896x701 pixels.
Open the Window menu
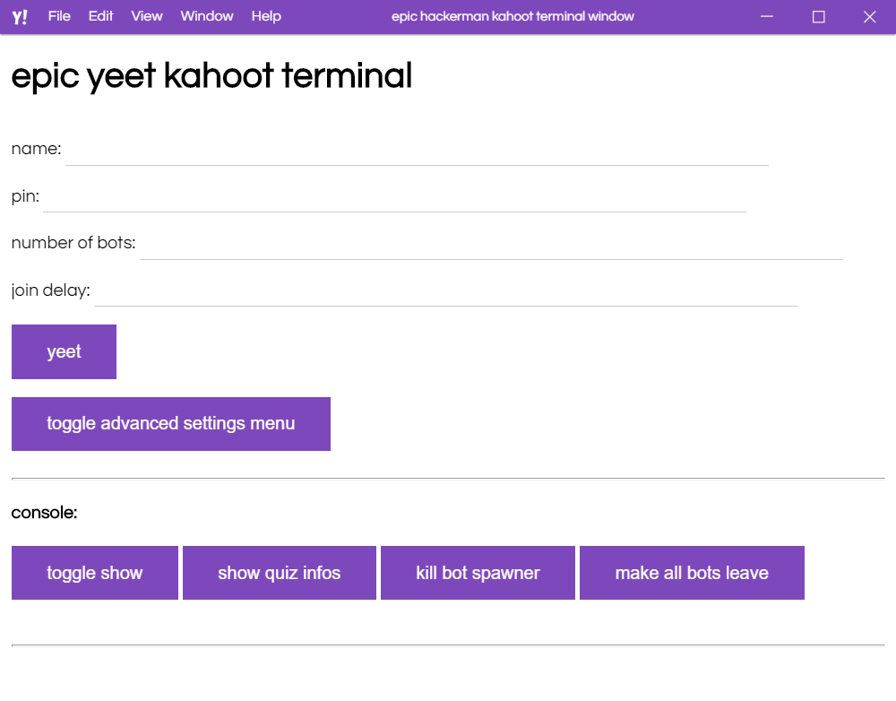click(207, 16)
